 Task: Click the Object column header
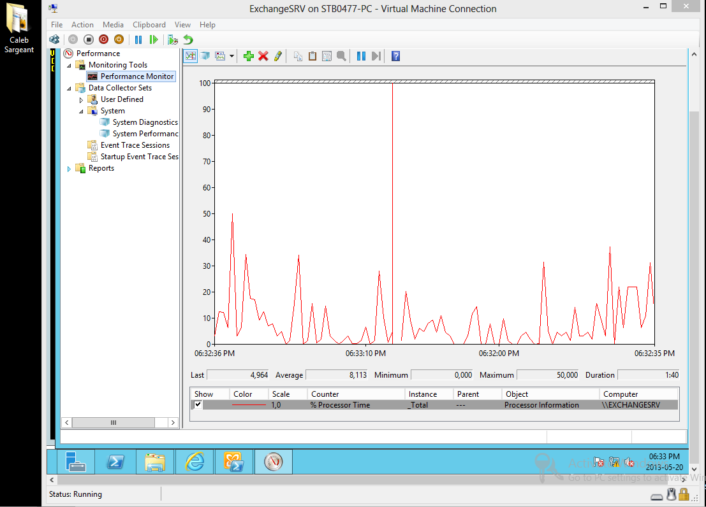550,394
